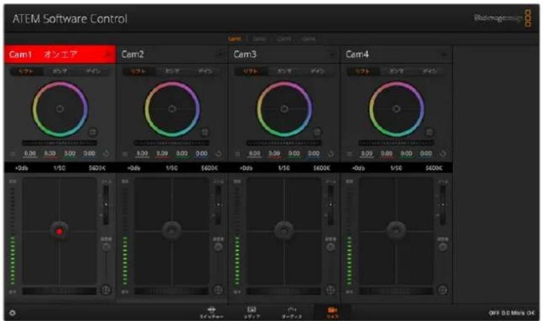Go to the Media page icon
This screenshot has width=543, height=321.
[252, 312]
